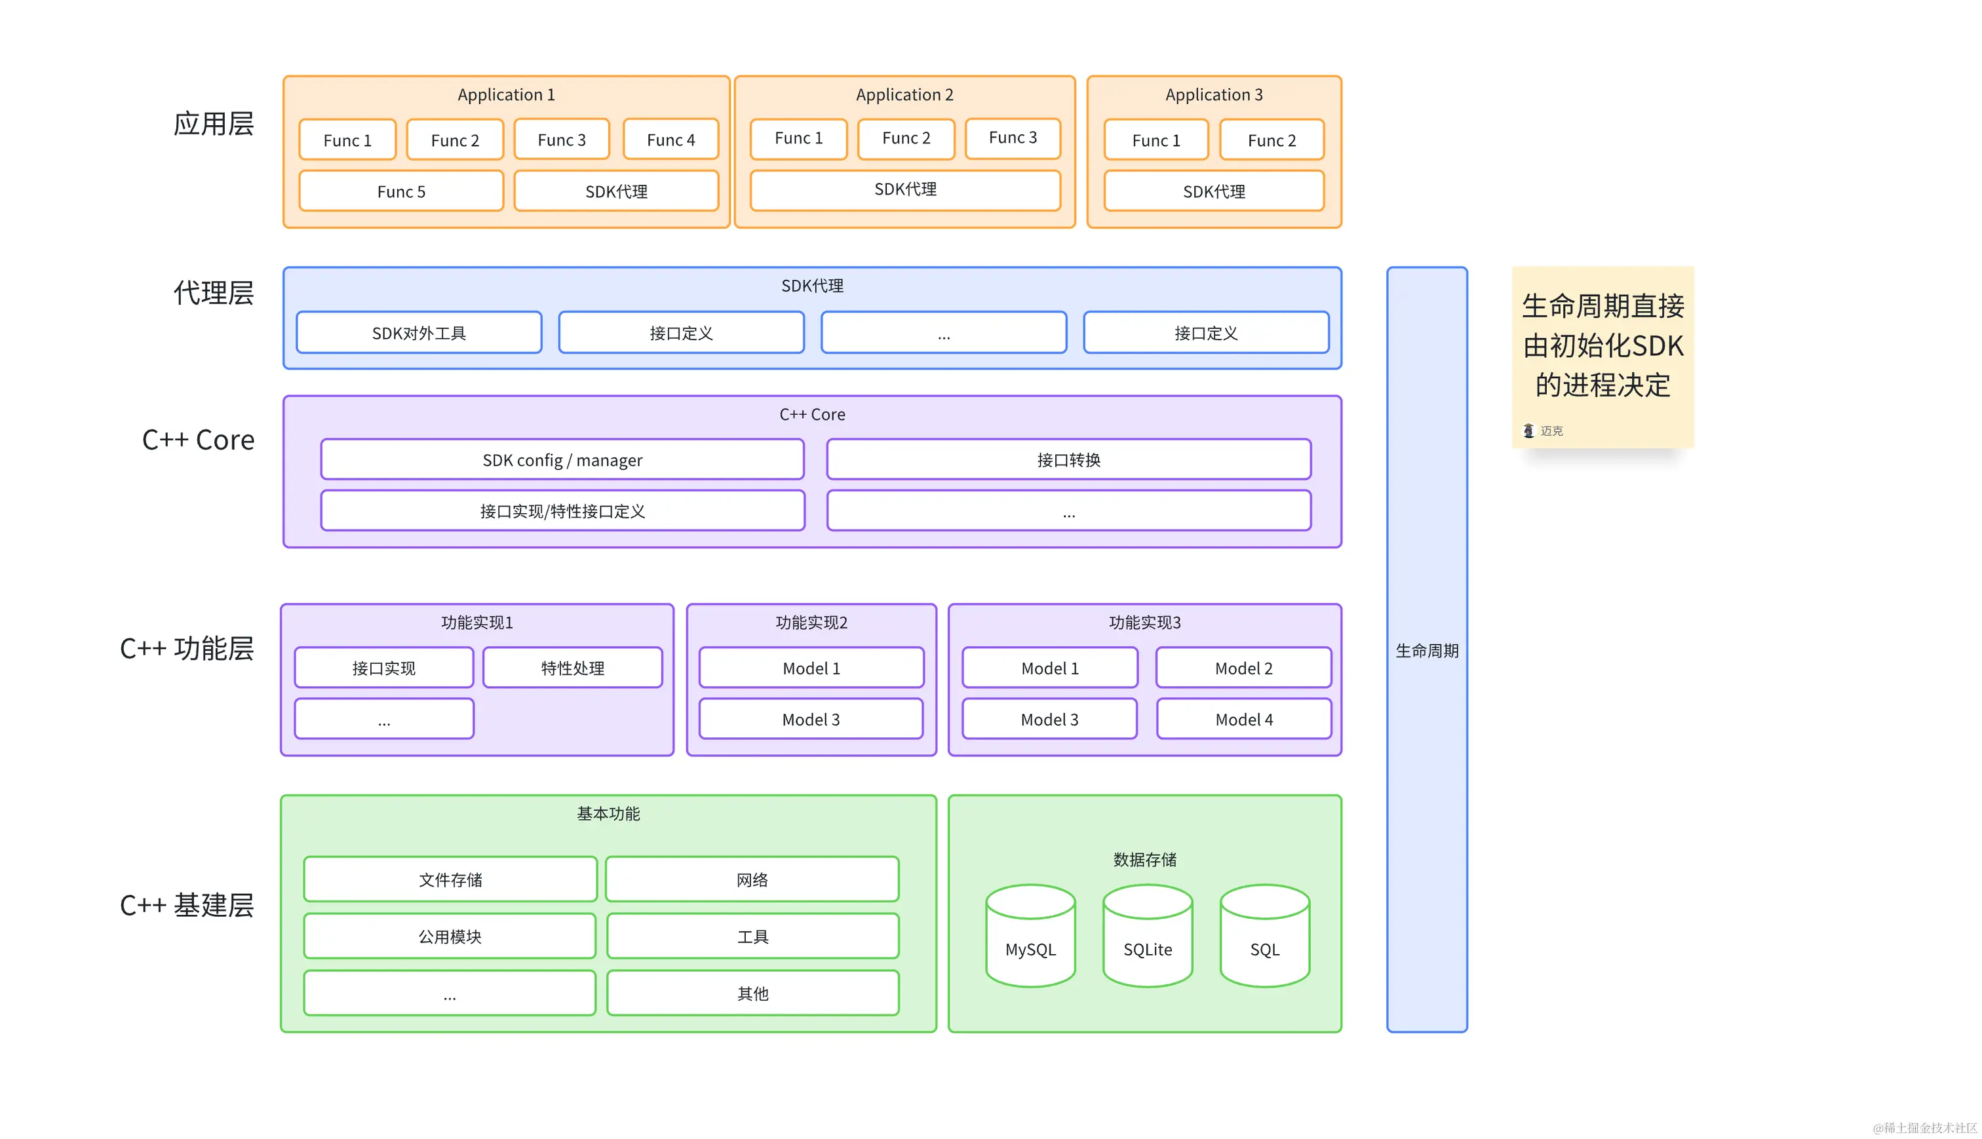The image size is (1982, 1139).
Task: Click the MySQL database cylinder
Action: tap(1030, 936)
